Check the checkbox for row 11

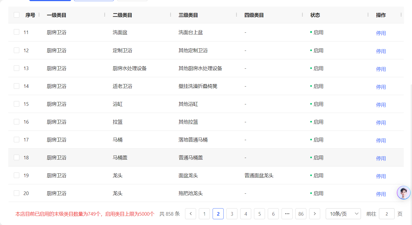click(17, 32)
